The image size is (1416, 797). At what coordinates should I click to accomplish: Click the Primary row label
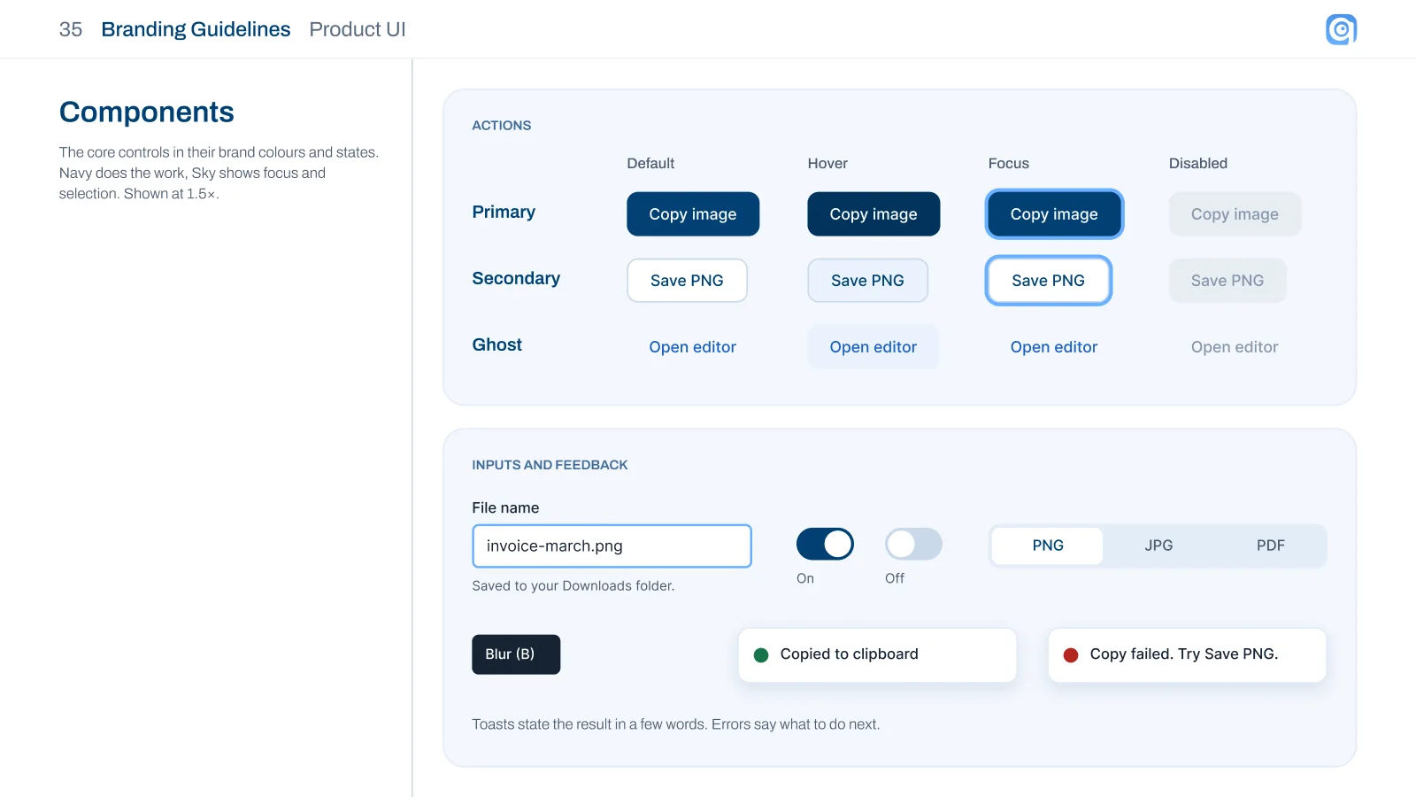pos(504,213)
